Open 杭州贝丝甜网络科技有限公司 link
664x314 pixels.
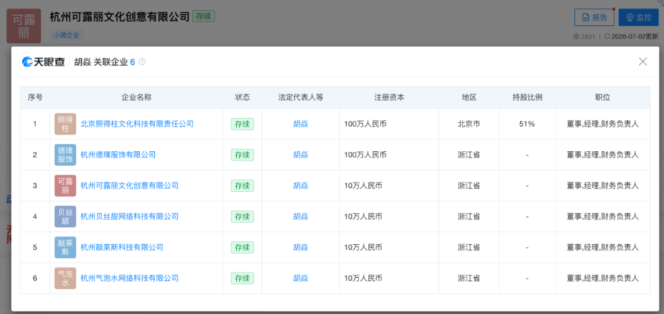point(130,217)
